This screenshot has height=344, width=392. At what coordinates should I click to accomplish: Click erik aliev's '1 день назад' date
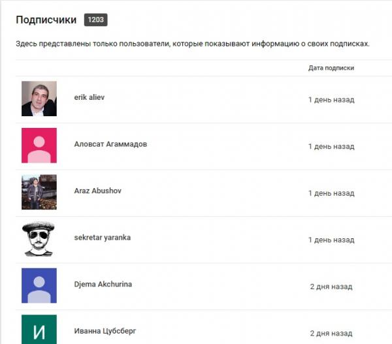coord(331,100)
